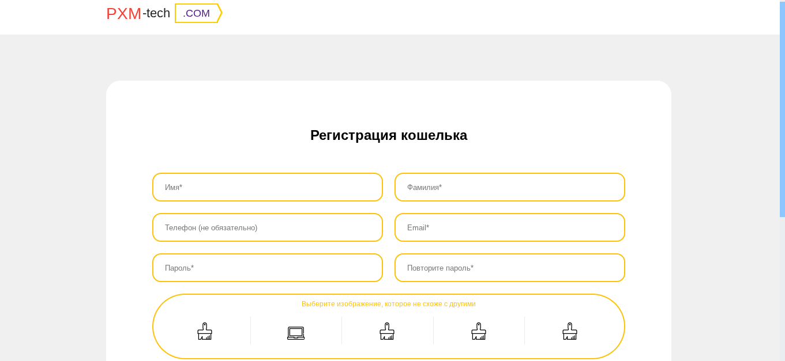Click the red PXM logo text
The image size is (785, 361).
pos(123,14)
